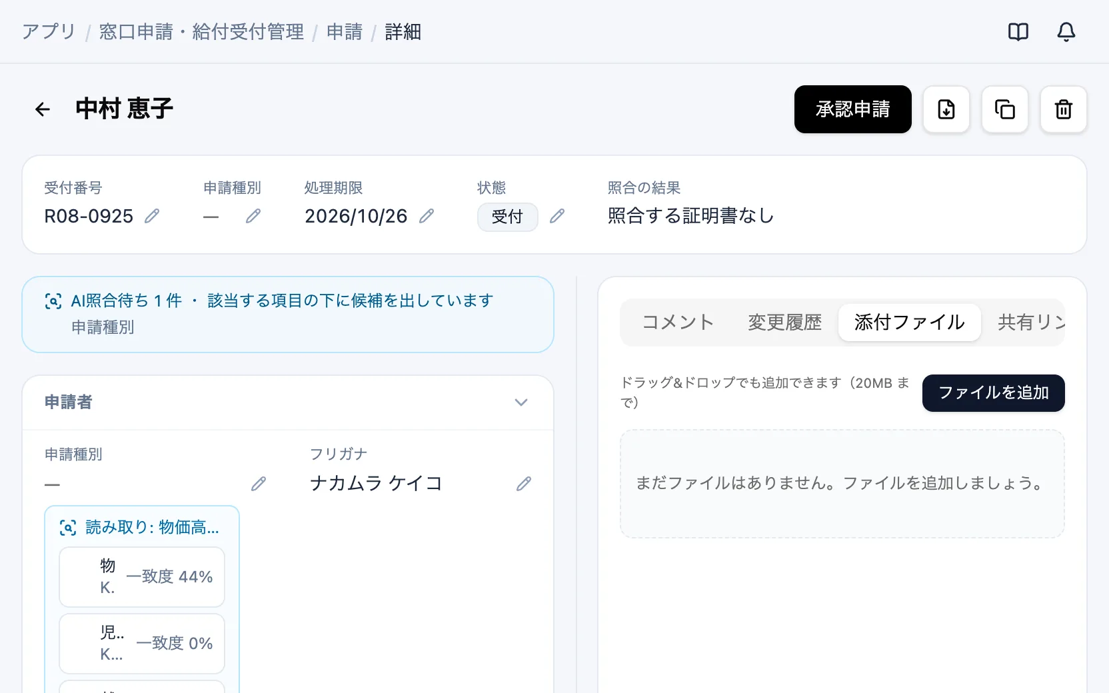Click the empty file drop zone
This screenshot has width=1109, height=693.
coord(842,484)
